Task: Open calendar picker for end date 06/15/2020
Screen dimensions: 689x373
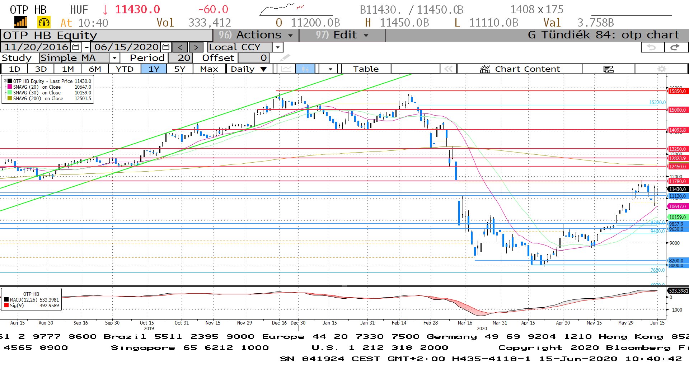Action: [x=166, y=47]
